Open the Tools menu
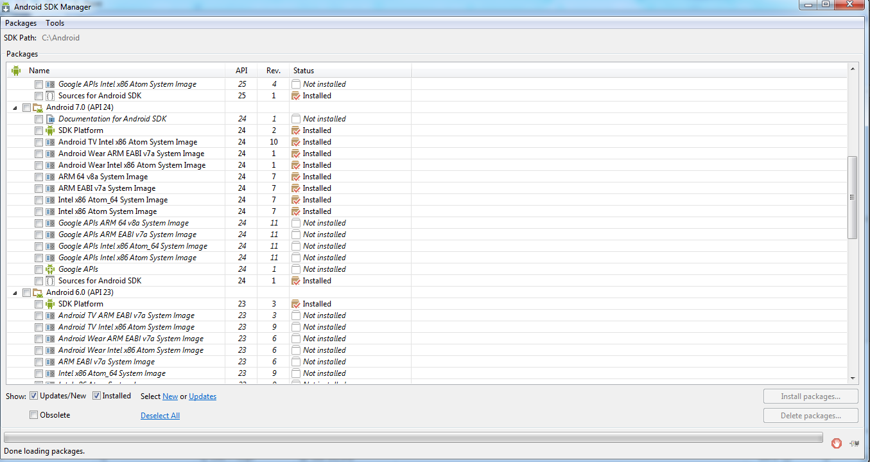 [x=55, y=23]
